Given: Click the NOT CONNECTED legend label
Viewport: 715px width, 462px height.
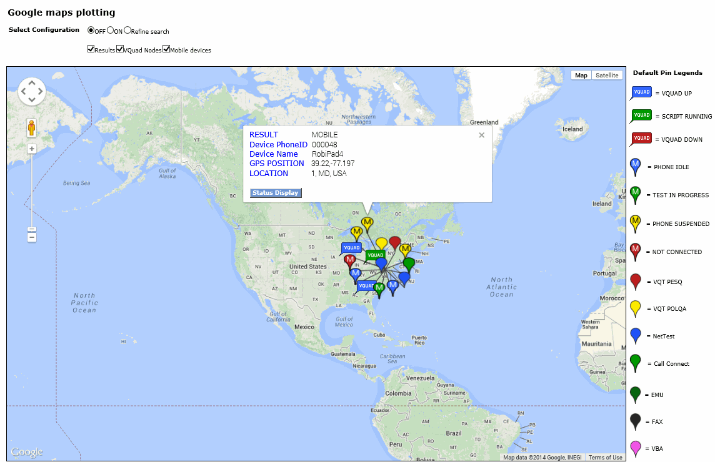Looking at the screenshot, I should coord(677,252).
